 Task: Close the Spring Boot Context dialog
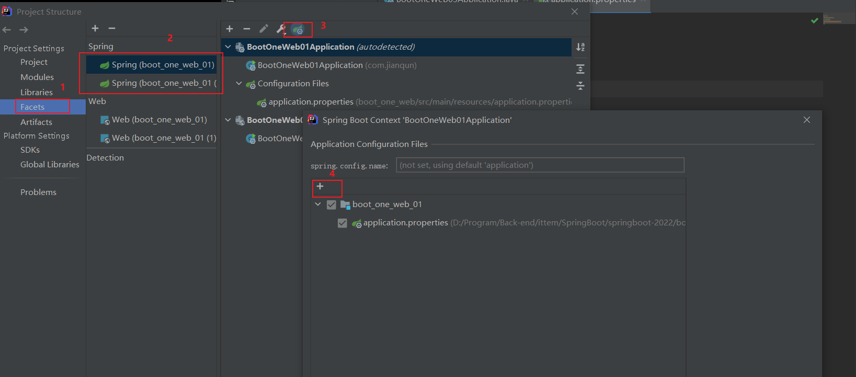pyautogui.click(x=807, y=120)
